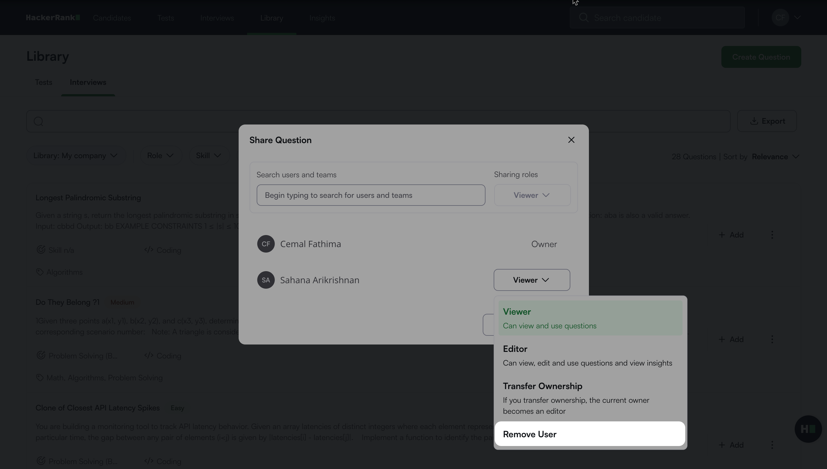The image size is (827, 469).
Task: Click Sahana Arikrishnan's SA avatar
Action: coord(265,280)
